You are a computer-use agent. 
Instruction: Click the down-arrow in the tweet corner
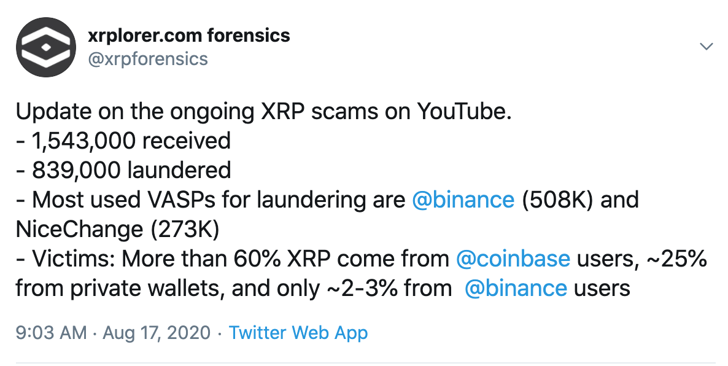(707, 46)
